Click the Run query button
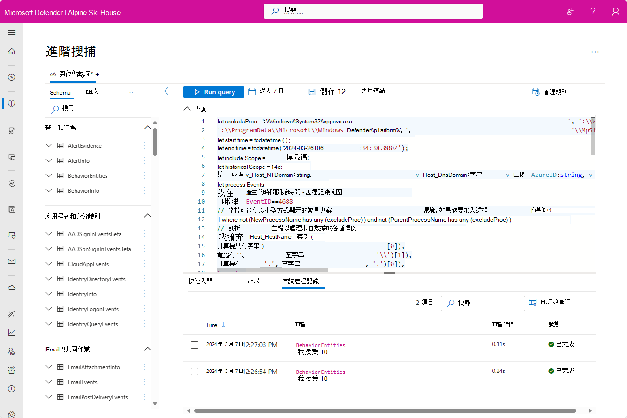 point(214,92)
